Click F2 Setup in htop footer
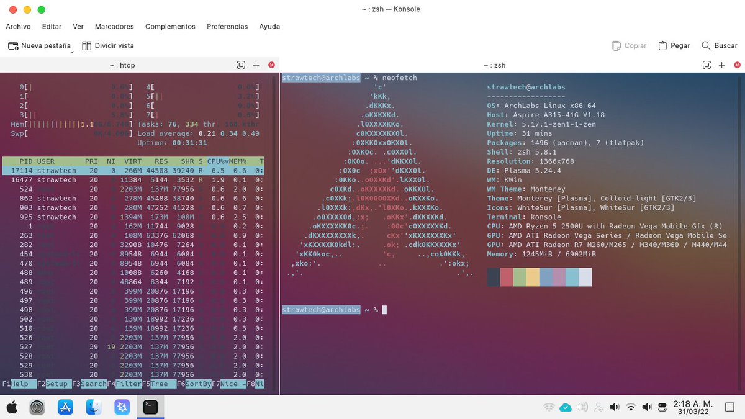Screen dimensions: 745x419 (54, 384)
